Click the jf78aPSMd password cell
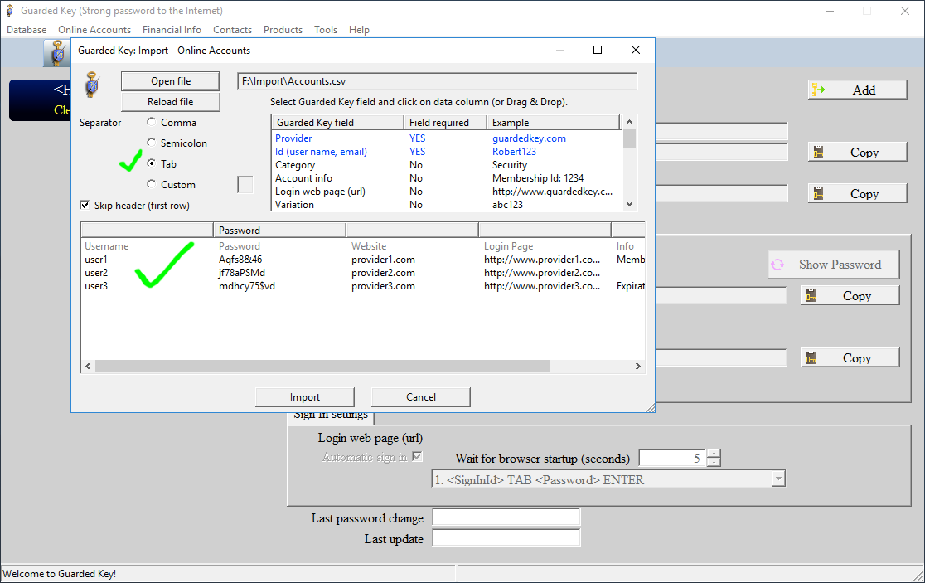Screen dimensions: 925x583 pyautogui.click(x=242, y=273)
